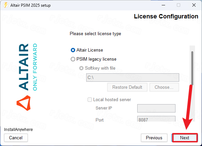Screen dimensions: 202x146
Task: Click the lightning bolt icon in title bar
Action: click(5, 5)
